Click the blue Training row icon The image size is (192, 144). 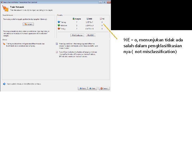point(59,22)
